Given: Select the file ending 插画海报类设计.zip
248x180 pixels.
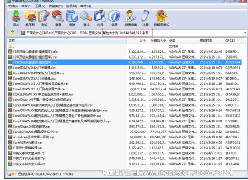Looking at the screenshot, I should coord(62,121).
